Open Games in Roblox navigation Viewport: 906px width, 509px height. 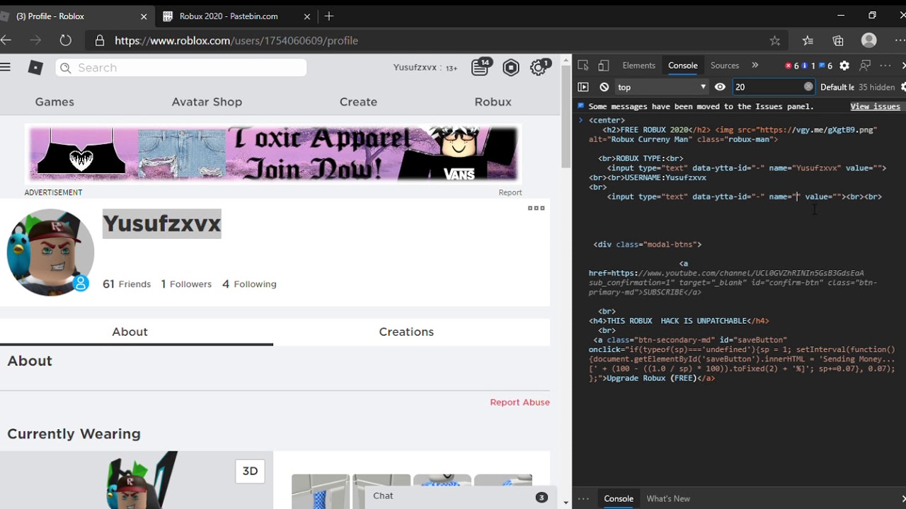pos(55,102)
